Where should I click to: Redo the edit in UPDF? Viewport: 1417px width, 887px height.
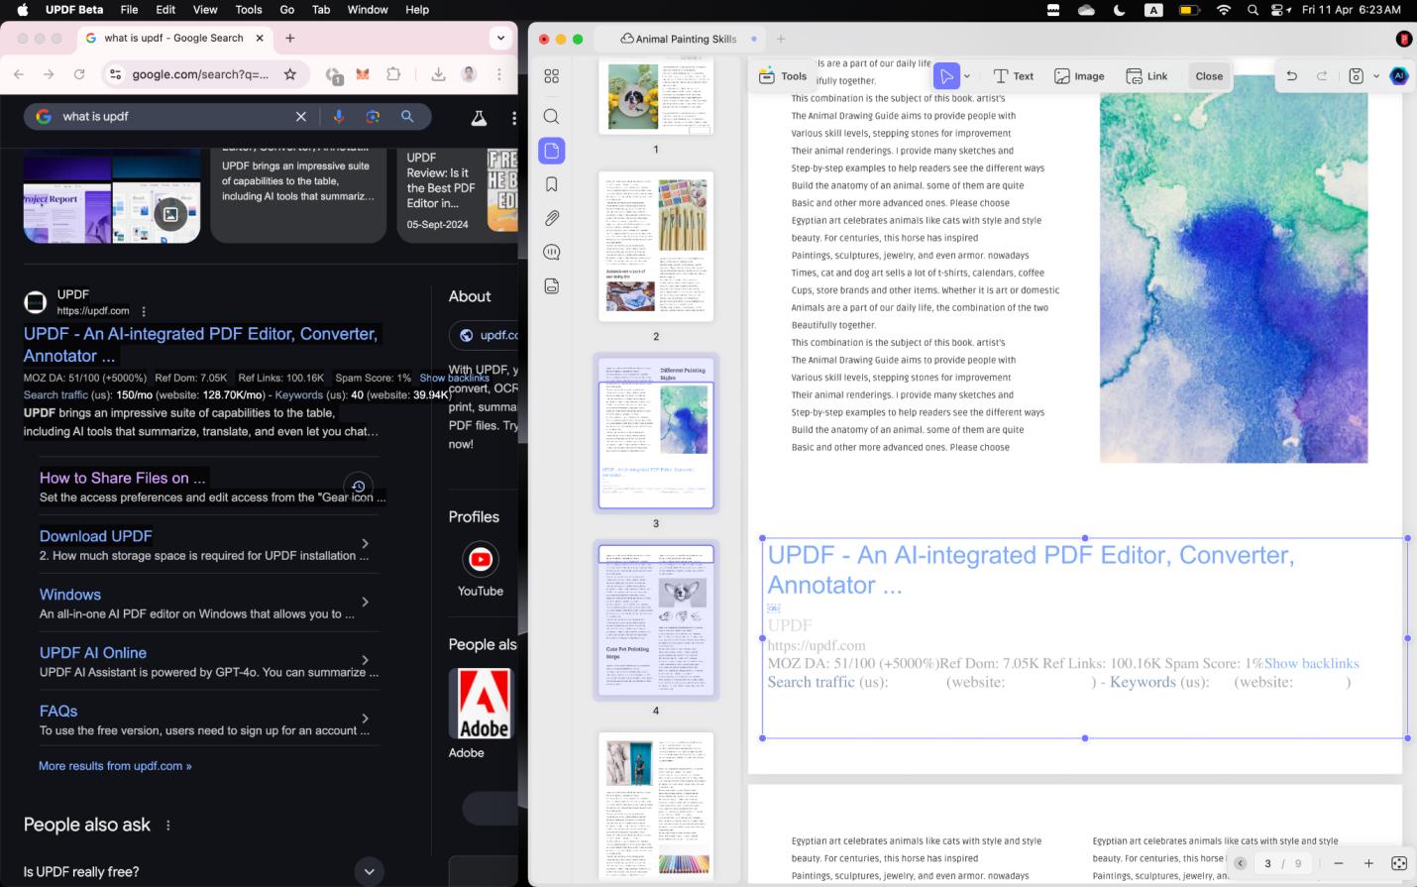pyautogui.click(x=1322, y=76)
